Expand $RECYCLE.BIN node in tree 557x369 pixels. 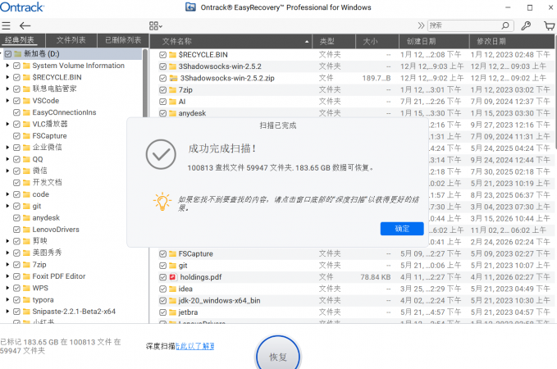coord(7,77)
